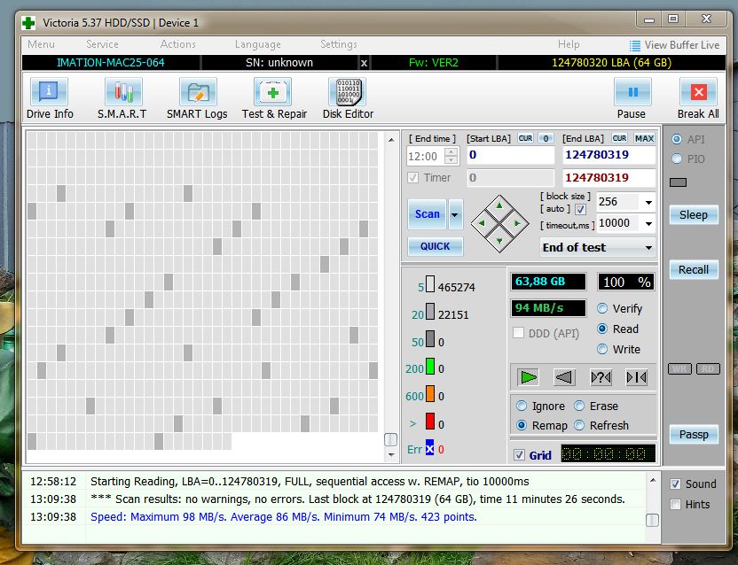Screen dimensions: 738x565
Task: Open the Language menu
Action: (258, 44)
